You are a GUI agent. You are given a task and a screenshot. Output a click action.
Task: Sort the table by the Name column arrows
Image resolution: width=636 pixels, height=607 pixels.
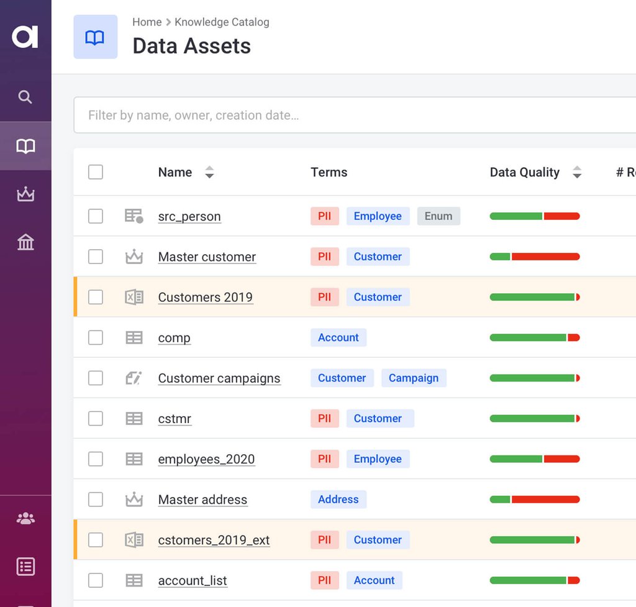(209, 172)
